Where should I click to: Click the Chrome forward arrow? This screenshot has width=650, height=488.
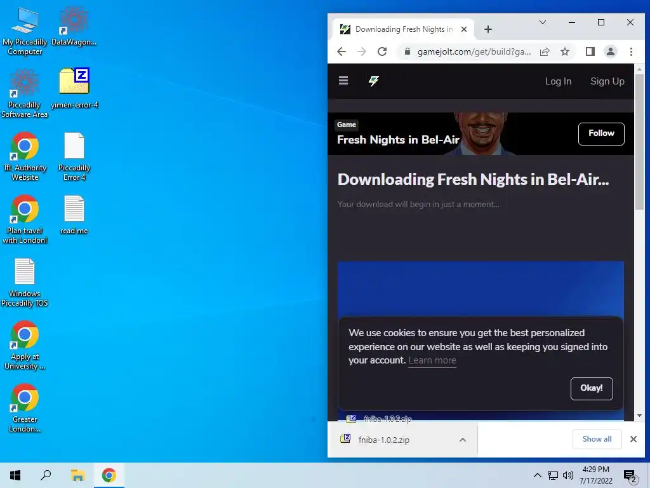click(362, 51)
